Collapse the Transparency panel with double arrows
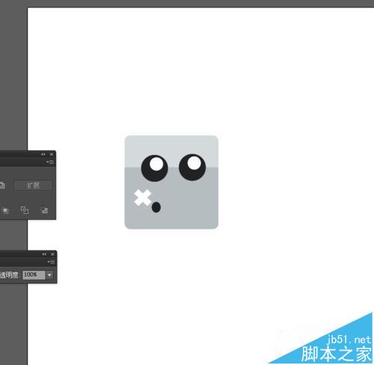The height and width of the screenshot is (365, 374). [x=44, y=254]
